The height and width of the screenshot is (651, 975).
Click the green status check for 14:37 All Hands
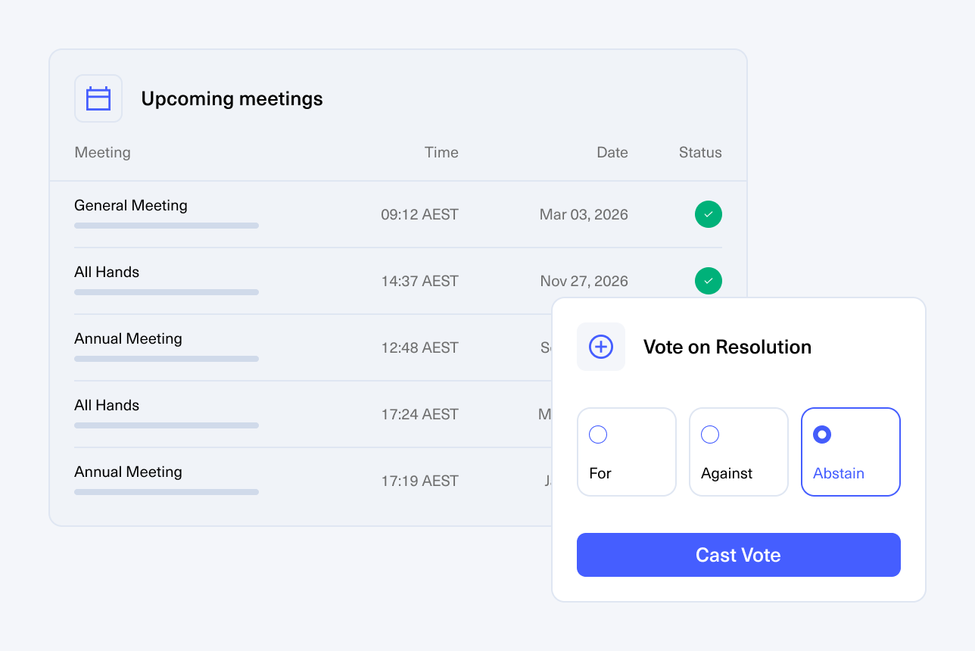tap(709, 281)
